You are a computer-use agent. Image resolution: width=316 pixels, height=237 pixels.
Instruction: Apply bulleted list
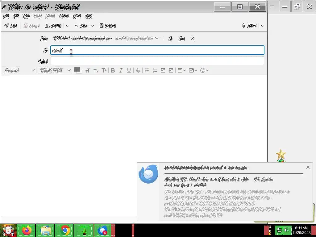coord(147,70)
